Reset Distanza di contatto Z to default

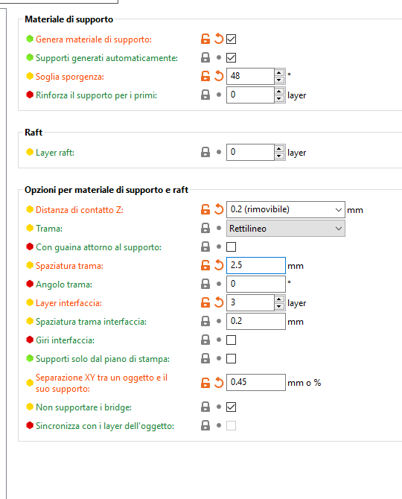(218, 209)
